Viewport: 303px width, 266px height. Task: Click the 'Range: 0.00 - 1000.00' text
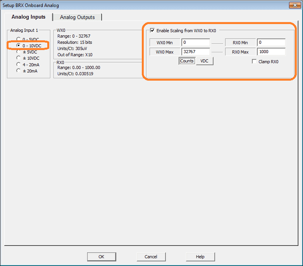pos(79,67)
